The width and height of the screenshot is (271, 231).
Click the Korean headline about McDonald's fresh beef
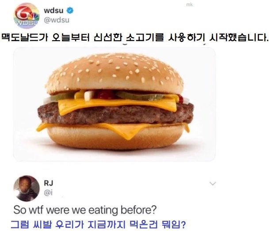(x=135, y=37)
